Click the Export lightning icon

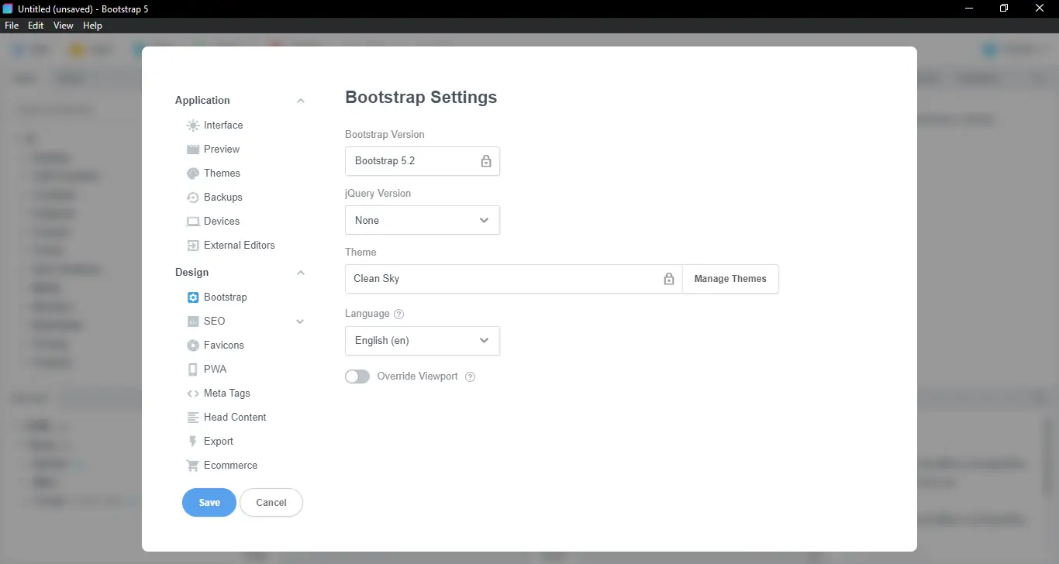pos(193,442)
